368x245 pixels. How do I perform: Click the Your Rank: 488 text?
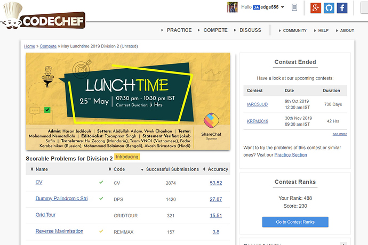pos(295,198)
